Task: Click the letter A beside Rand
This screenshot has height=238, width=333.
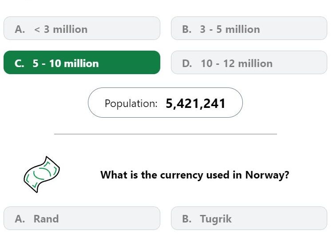Action: pos(20,218)
